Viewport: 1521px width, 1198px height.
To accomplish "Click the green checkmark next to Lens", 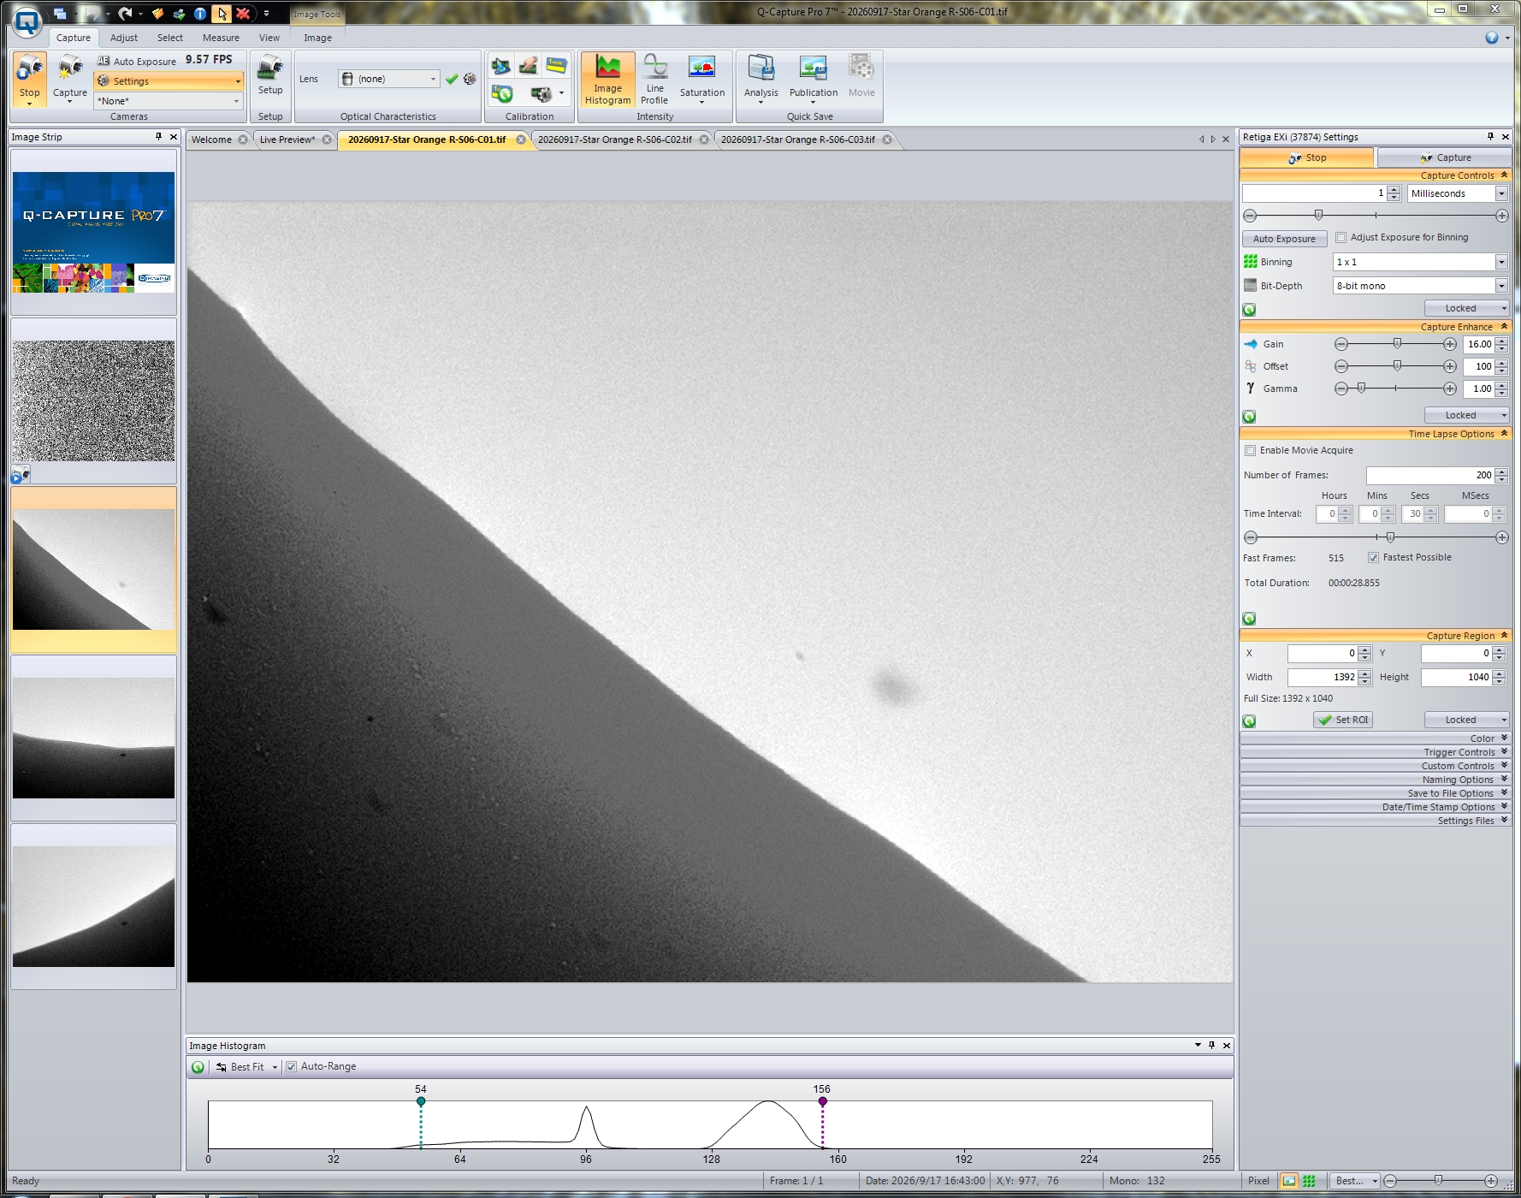I will pos(452,79).
